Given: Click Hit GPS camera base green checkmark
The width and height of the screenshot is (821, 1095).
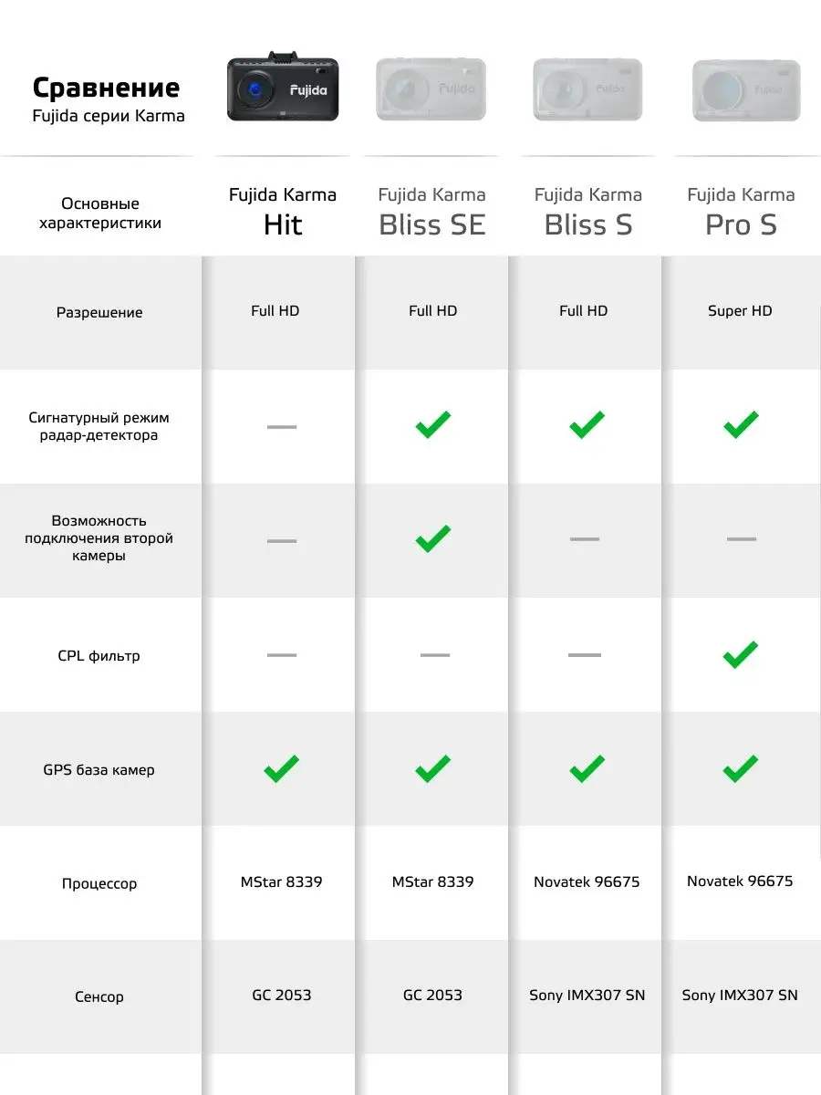Looking at the screenshot, I should coord(282,768).
